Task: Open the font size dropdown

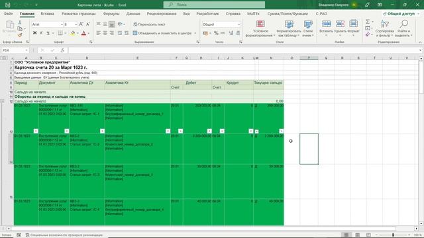Action: pos(76,24)
